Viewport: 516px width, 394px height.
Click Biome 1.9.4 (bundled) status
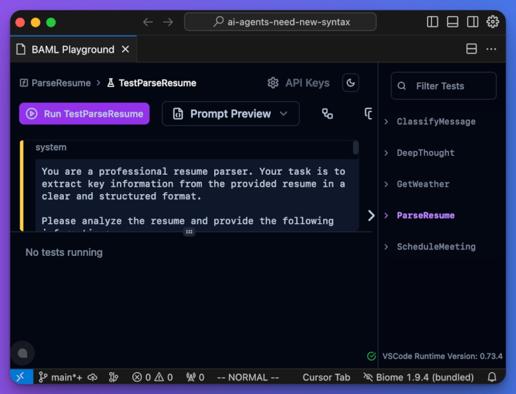419,377
